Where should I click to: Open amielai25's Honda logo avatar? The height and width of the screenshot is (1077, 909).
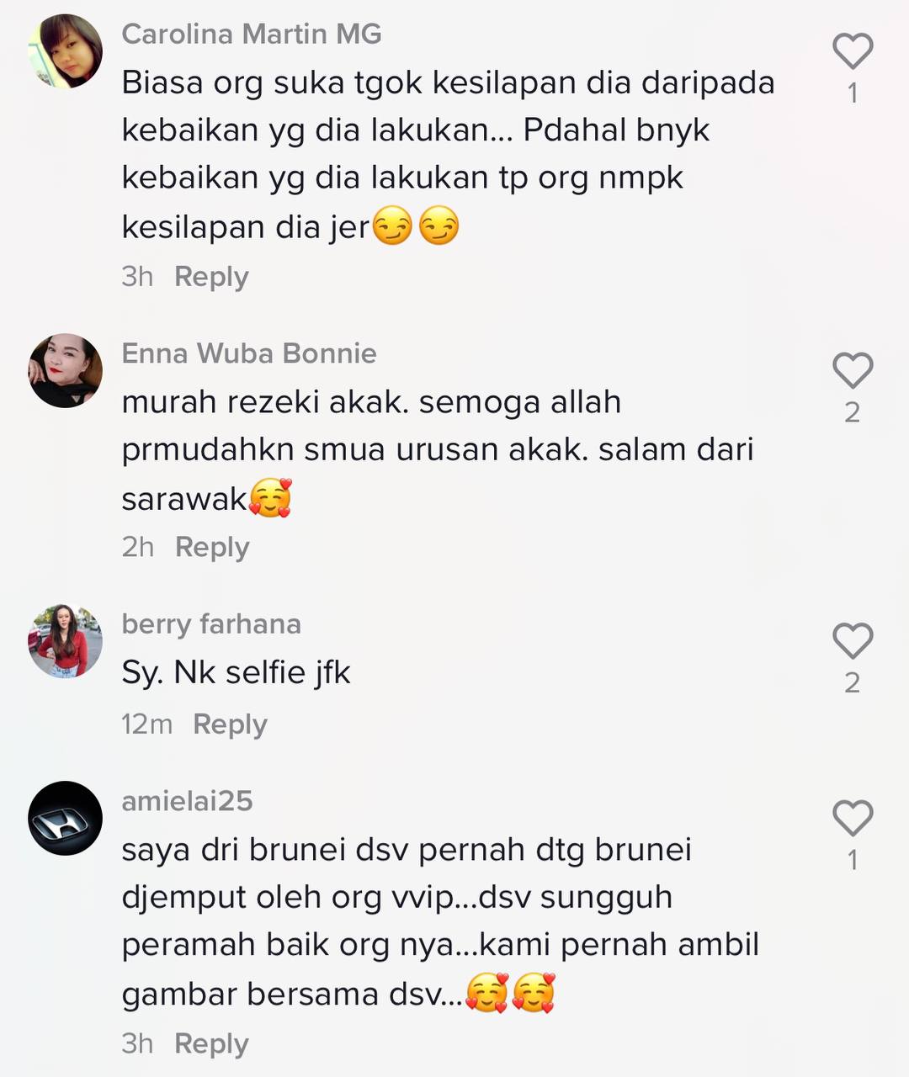[65, 818]
